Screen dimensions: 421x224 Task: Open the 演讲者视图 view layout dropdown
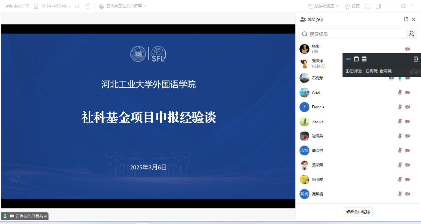(x=323, y=6)
